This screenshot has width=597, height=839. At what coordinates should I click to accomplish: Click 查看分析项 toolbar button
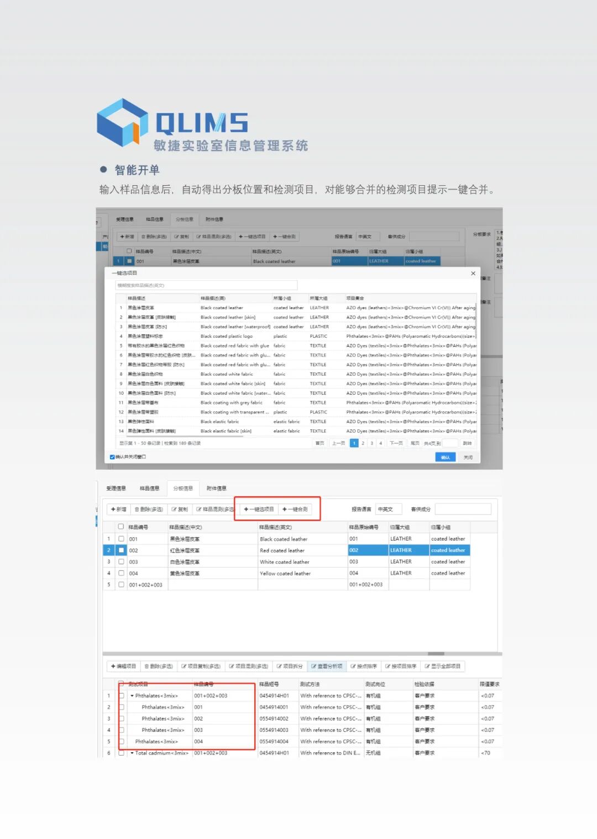[327, 667]
